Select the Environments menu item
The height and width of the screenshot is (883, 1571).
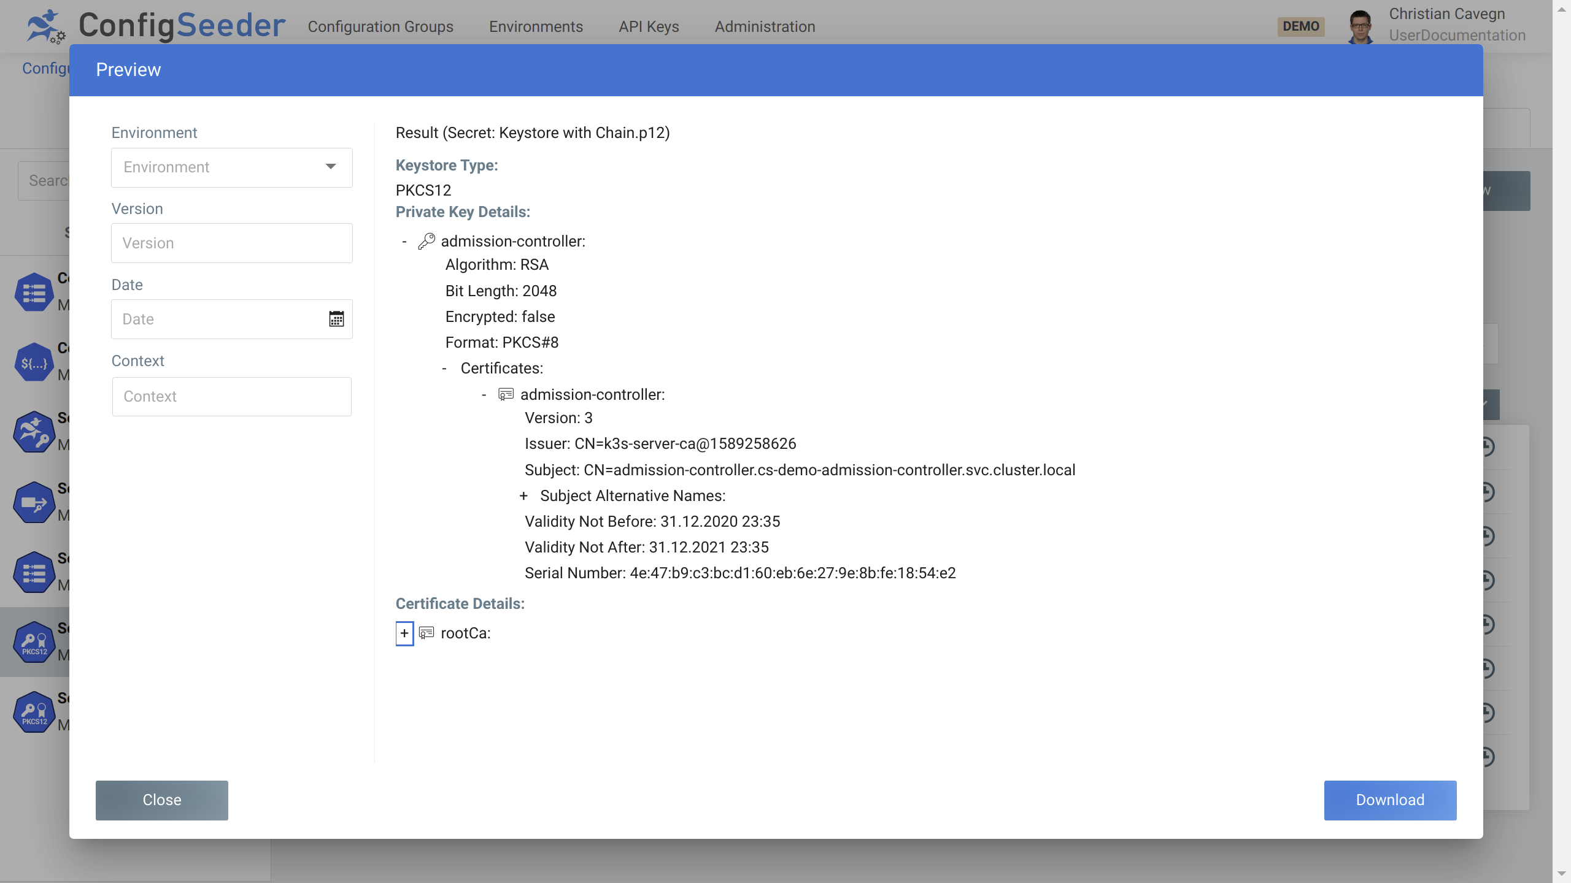[536, 26]
